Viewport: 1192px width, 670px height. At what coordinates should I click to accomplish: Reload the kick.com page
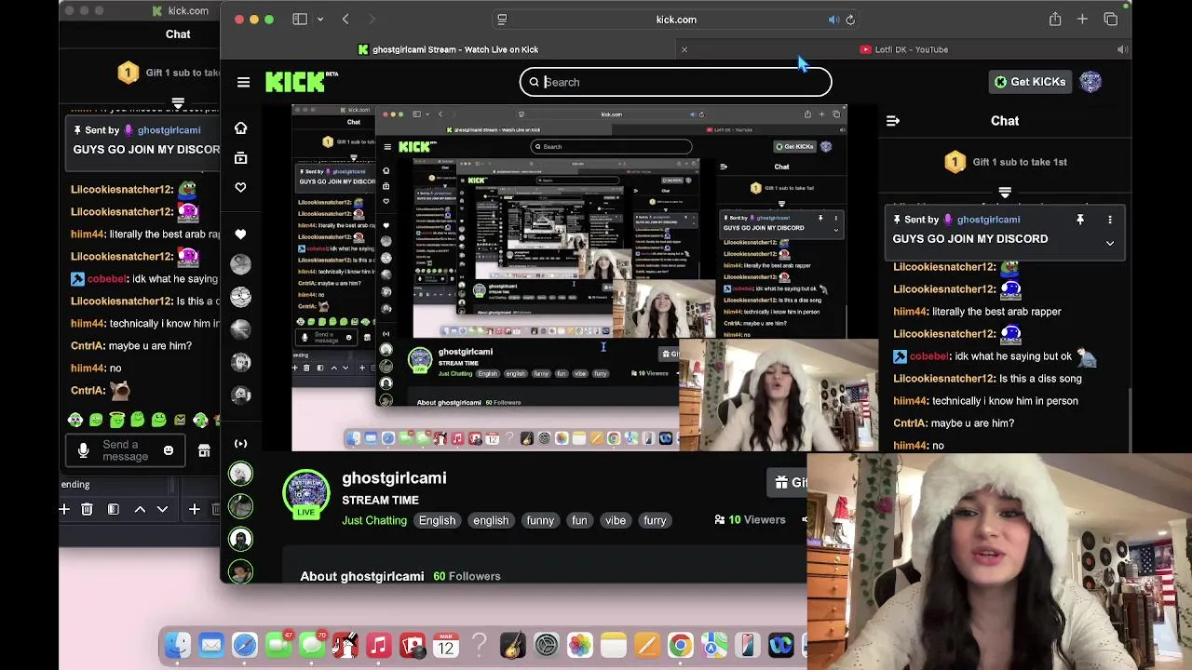click(850, 20)
